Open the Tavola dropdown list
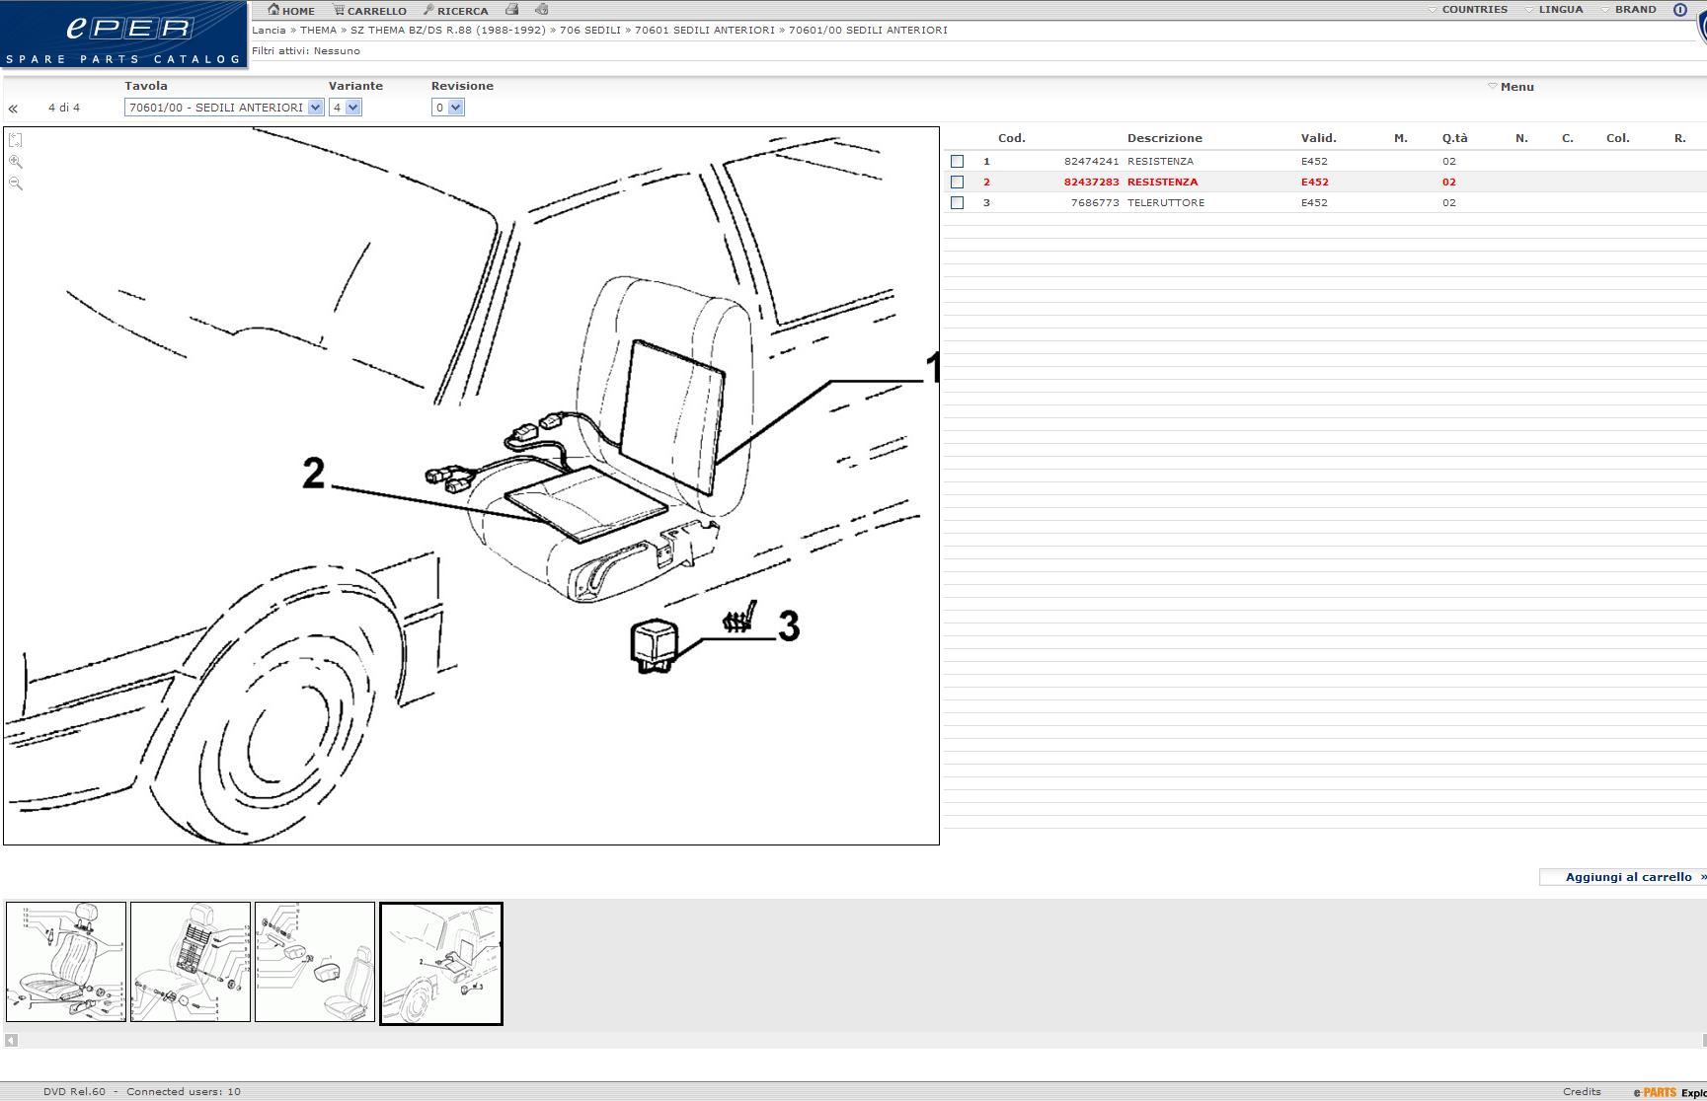Image resolution: width=1707 pixels, height=1101 pixels. 224,108
